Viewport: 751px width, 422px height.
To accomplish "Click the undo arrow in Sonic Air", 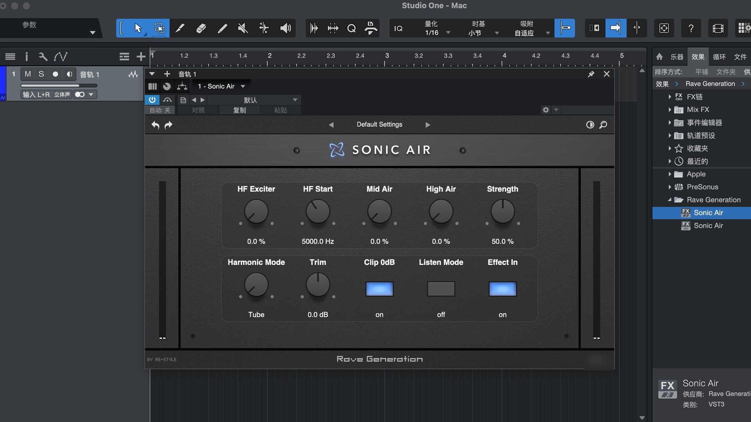I will [x=155, y=125].
